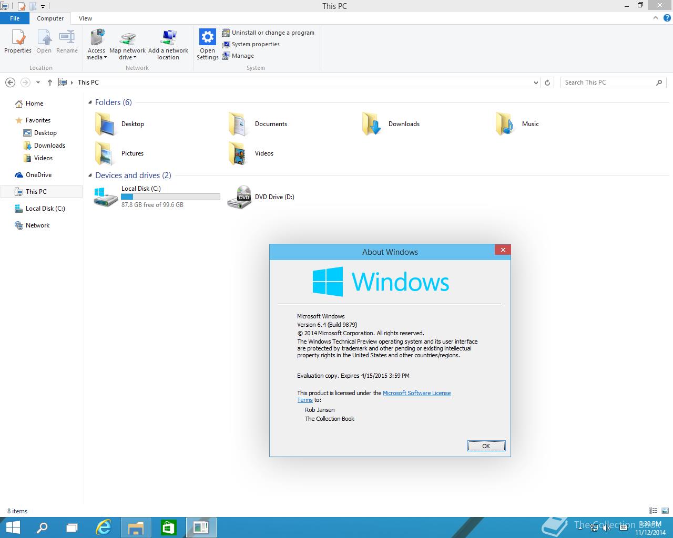Open taskbar Search magnifier
Viewport: 673px width, 538px height.
pos(42,527)
